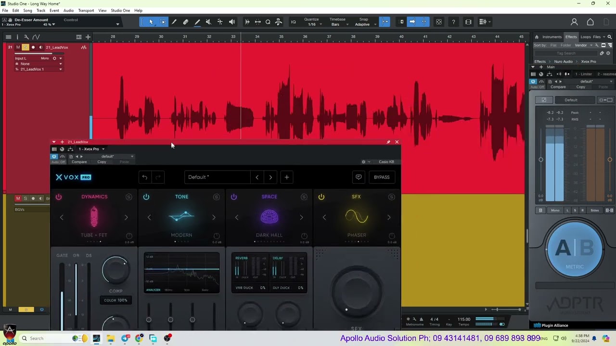The height and width of the screenshot is (346, 616).
Task: Open the Transport menu
Action: point(86,11)
